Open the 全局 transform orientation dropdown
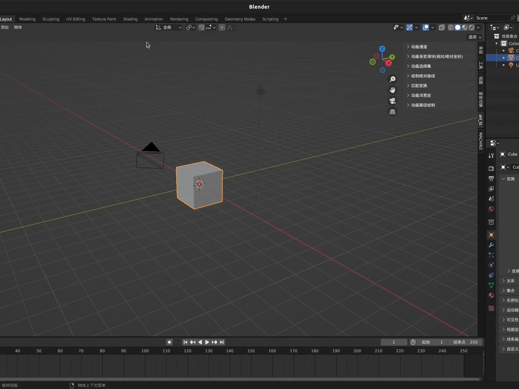The width and height of the screenshot is (519, 389). [168, 27]
